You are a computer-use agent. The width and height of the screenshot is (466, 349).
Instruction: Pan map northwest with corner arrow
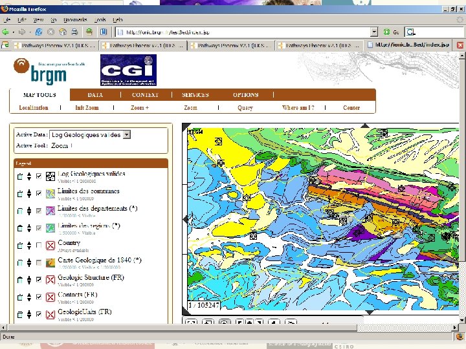(x=186, y=127)
